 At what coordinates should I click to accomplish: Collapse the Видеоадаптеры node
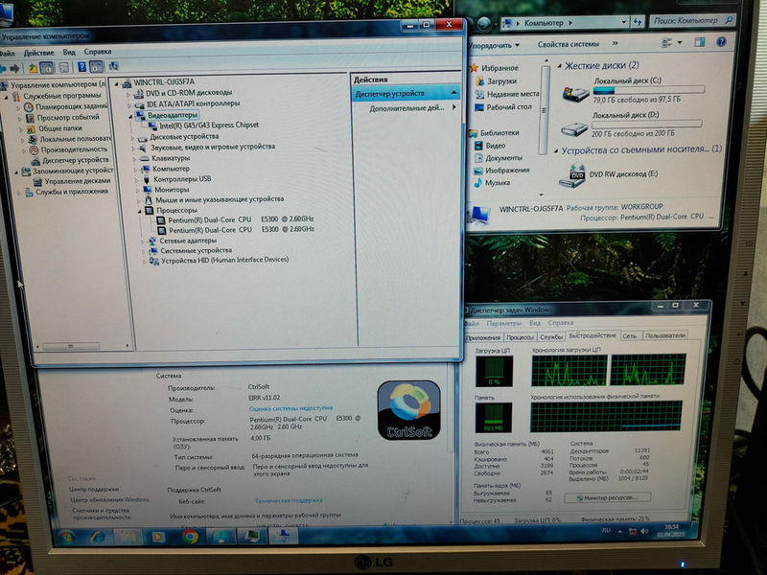coord(130,116)
